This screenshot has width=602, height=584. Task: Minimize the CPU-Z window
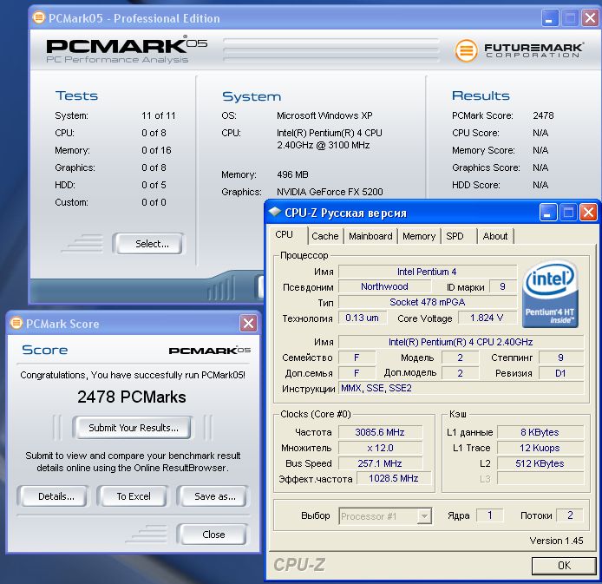coord(548,213)
